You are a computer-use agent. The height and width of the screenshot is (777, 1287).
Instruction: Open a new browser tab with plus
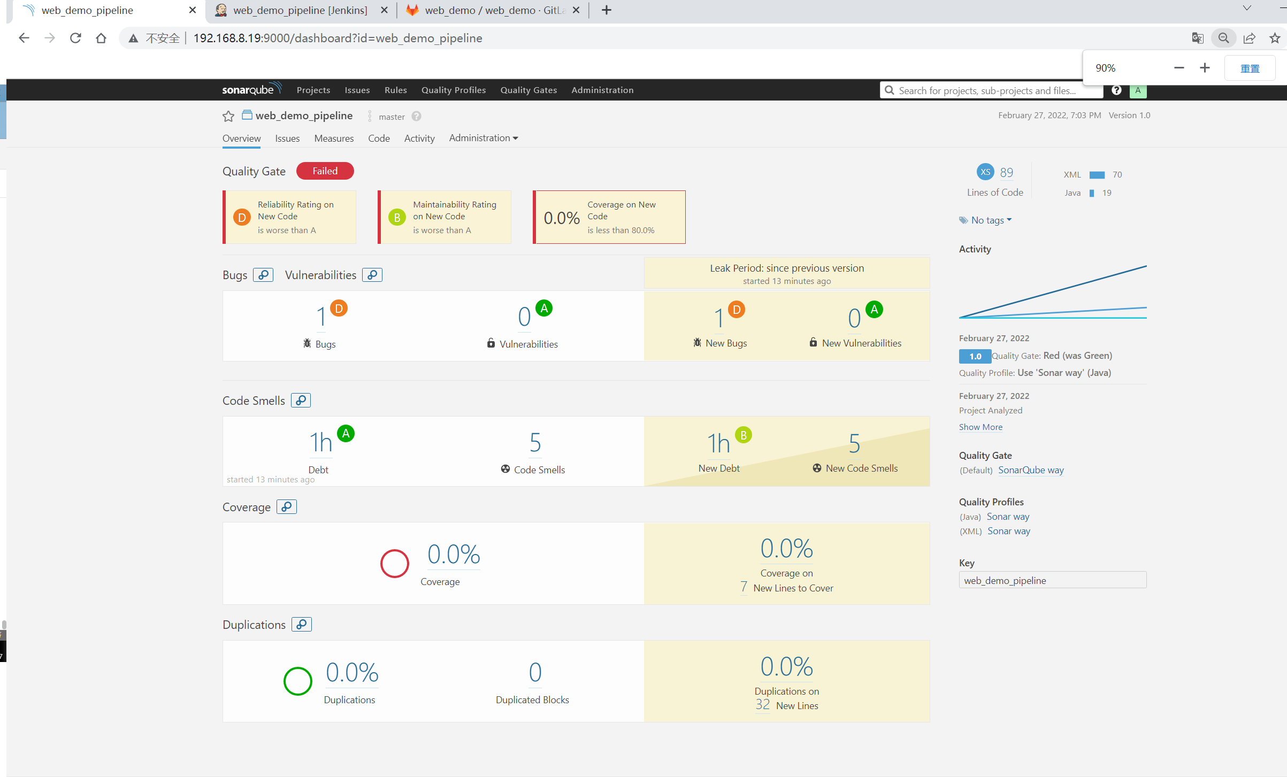pos(606,10)
